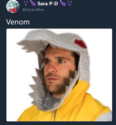
Task: Open the @SaraLePew handle link
Action: click(33, 9)
